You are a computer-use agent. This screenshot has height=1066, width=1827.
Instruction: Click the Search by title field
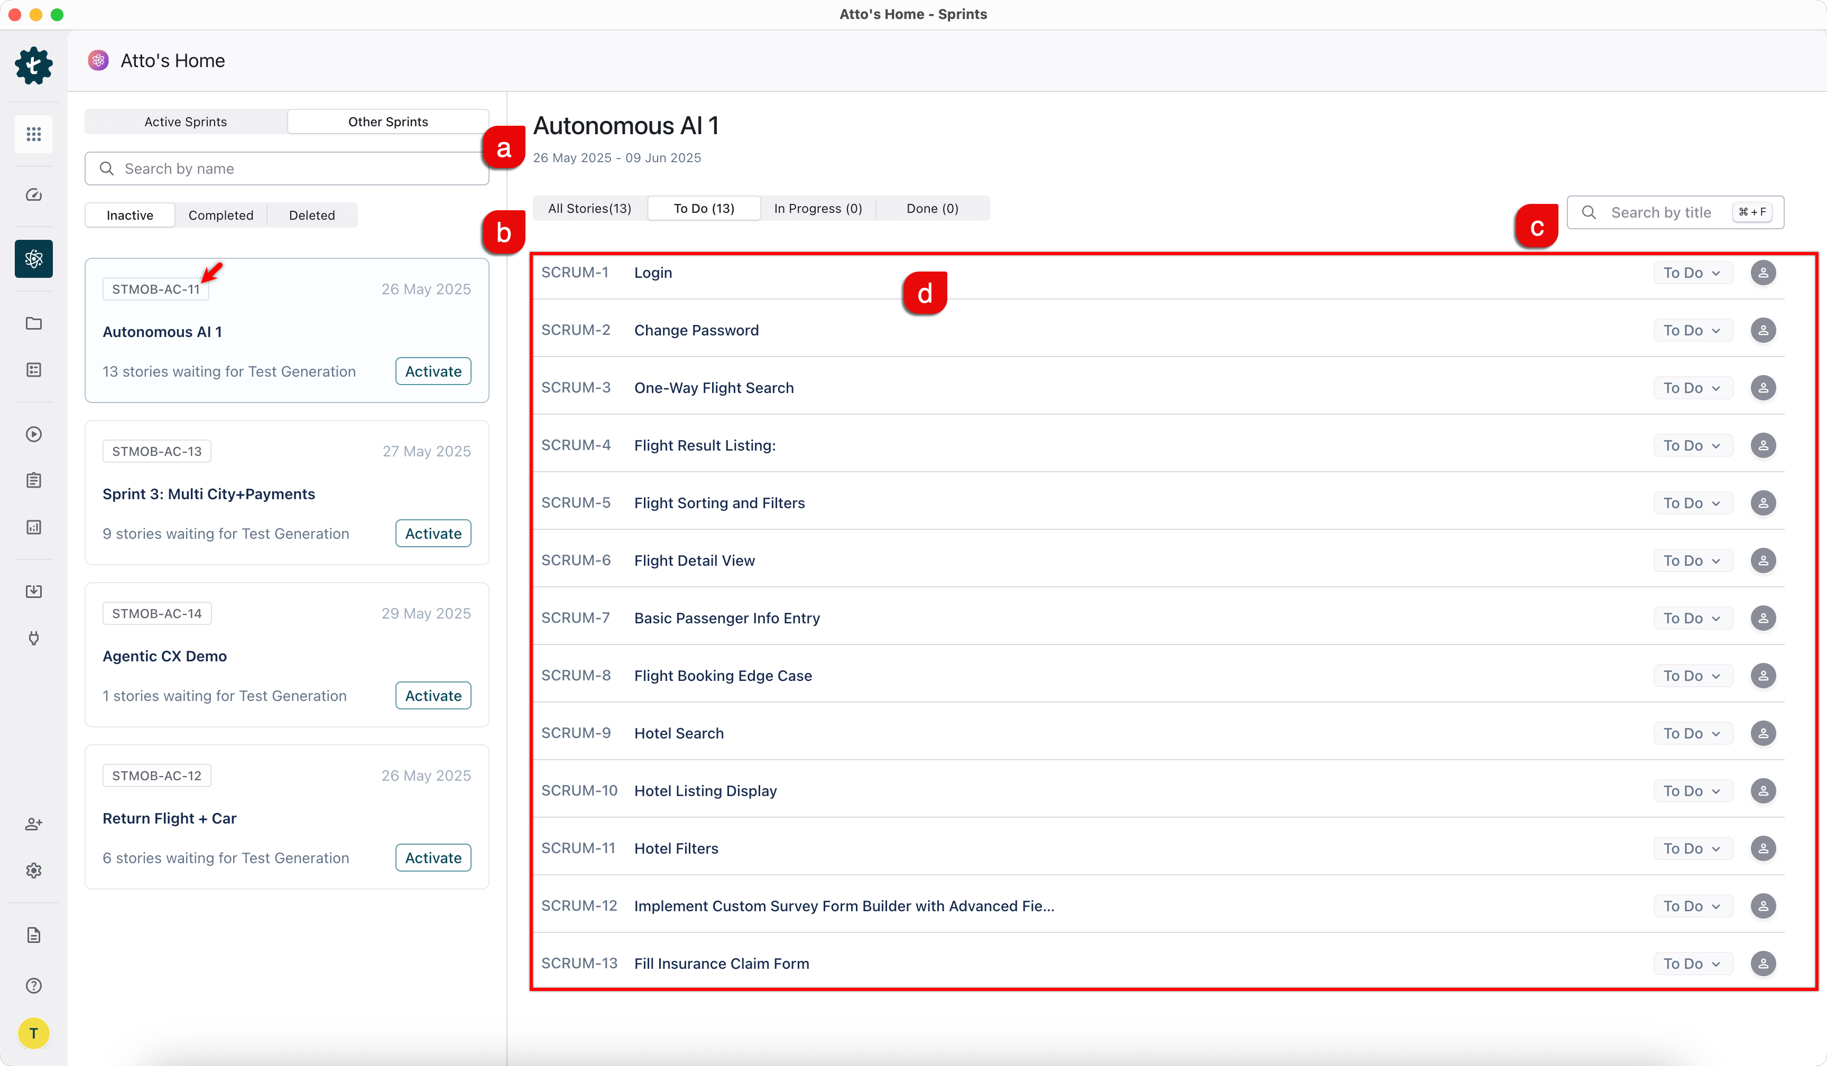(1660, 212)
